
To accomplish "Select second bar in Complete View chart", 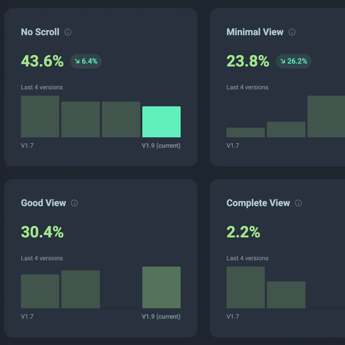I will pos(286,295).
